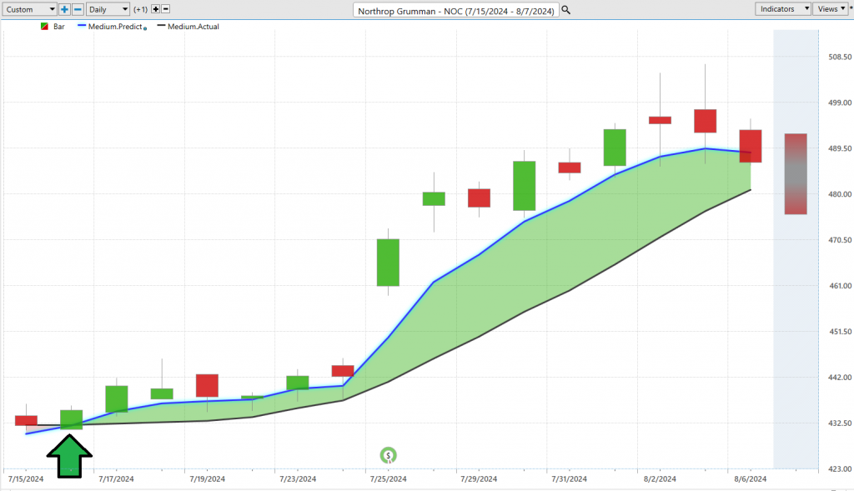The image size is (854, 491).
Task: Click the Medium.Predict legend entry
Action: 110,26
